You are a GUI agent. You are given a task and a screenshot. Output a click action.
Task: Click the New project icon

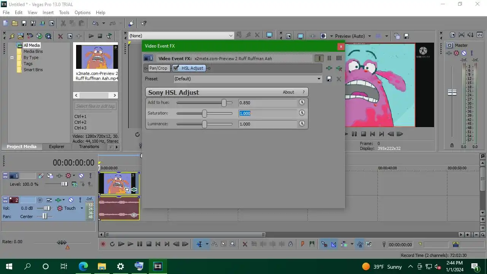pyautogui.click(x=5, y=23)
